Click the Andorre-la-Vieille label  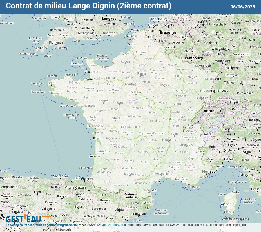click(130, 196)
